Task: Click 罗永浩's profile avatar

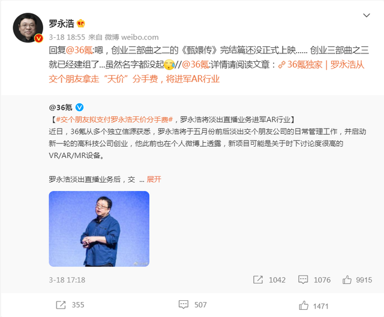Action: 28,28
